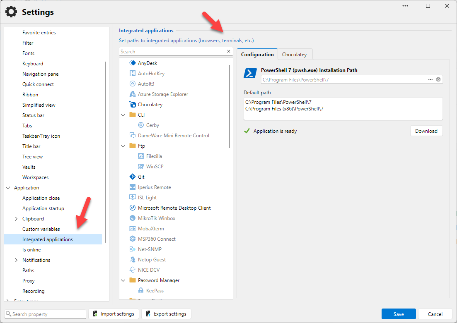
Task: Choose the WinSCP icon
Action: (141, 166)
